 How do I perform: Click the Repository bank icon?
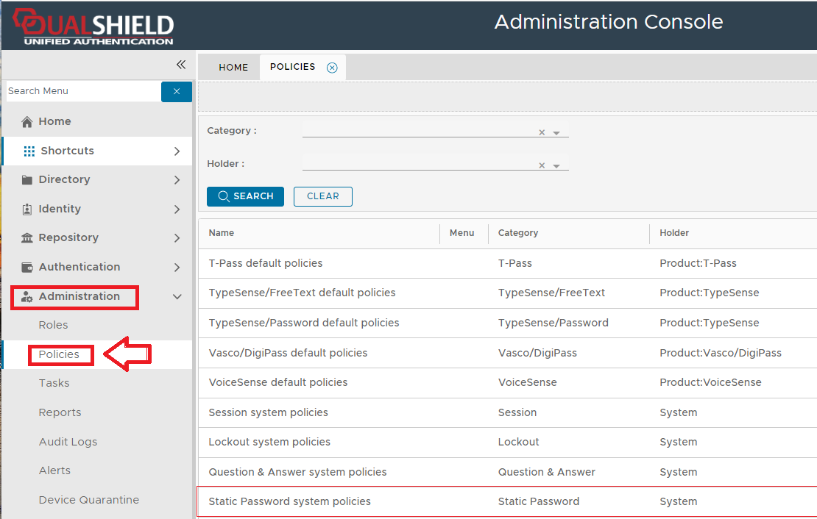(x=27, y=238)
